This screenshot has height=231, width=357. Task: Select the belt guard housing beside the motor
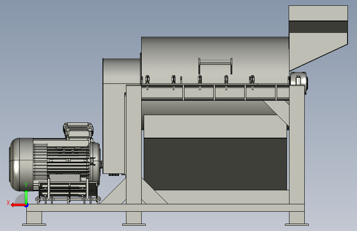[x=114, y=116]
